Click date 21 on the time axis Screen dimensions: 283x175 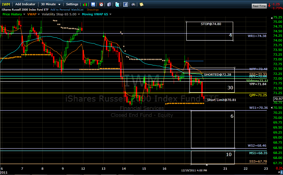(225, 169)
